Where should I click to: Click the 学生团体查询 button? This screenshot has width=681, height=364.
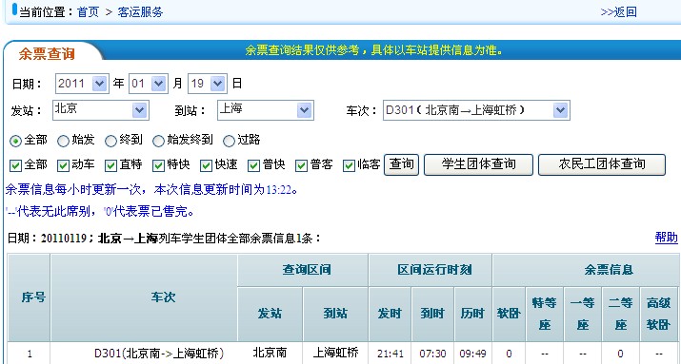pos(478,164)
